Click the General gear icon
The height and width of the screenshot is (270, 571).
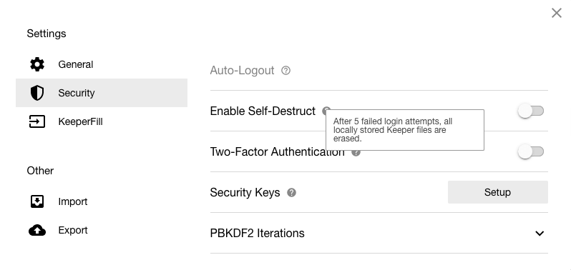37,64
